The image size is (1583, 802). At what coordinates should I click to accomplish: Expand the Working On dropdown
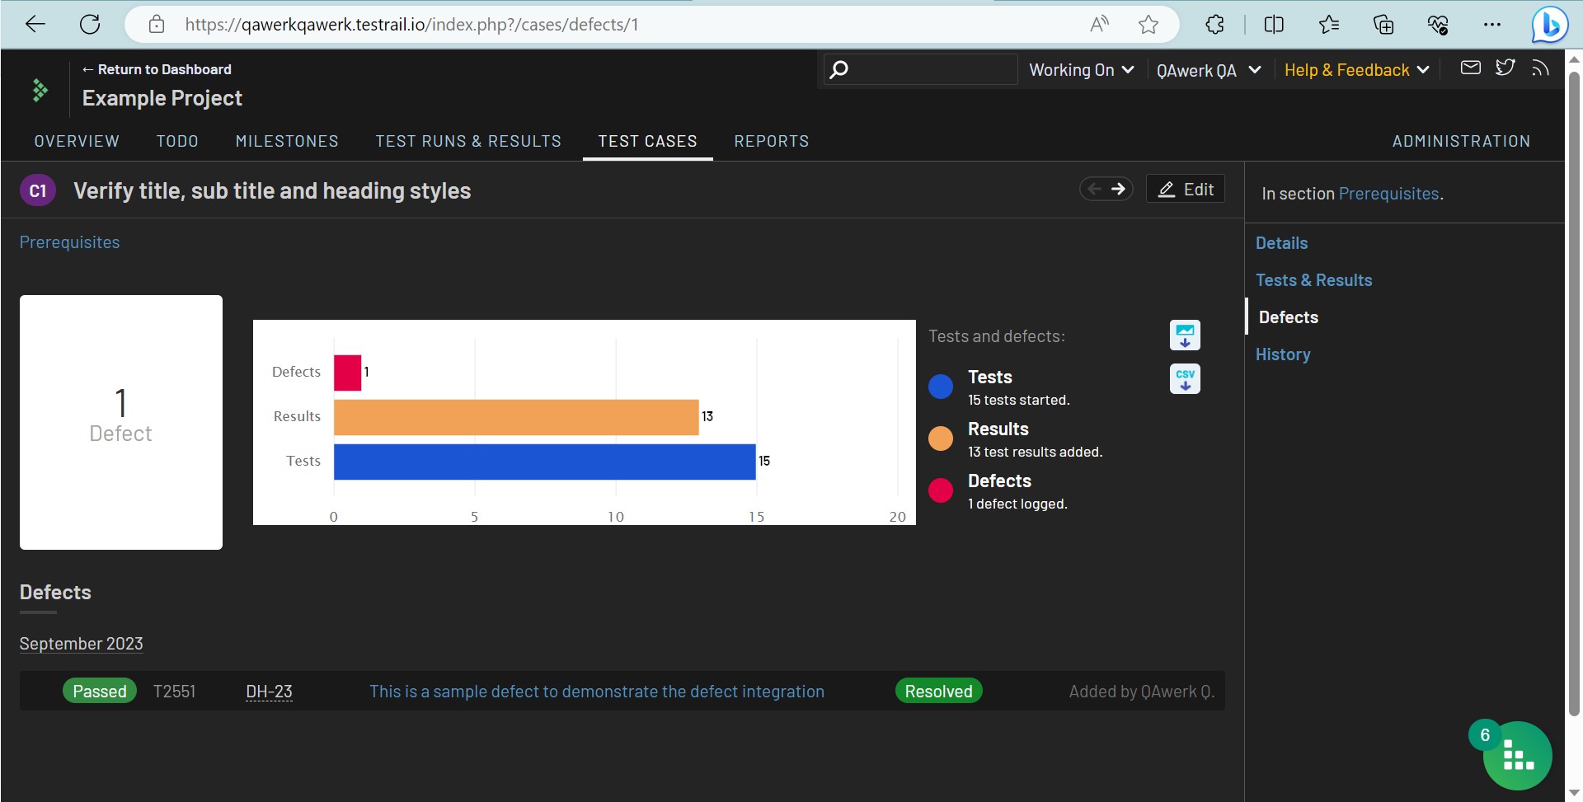coord(1082,70)
